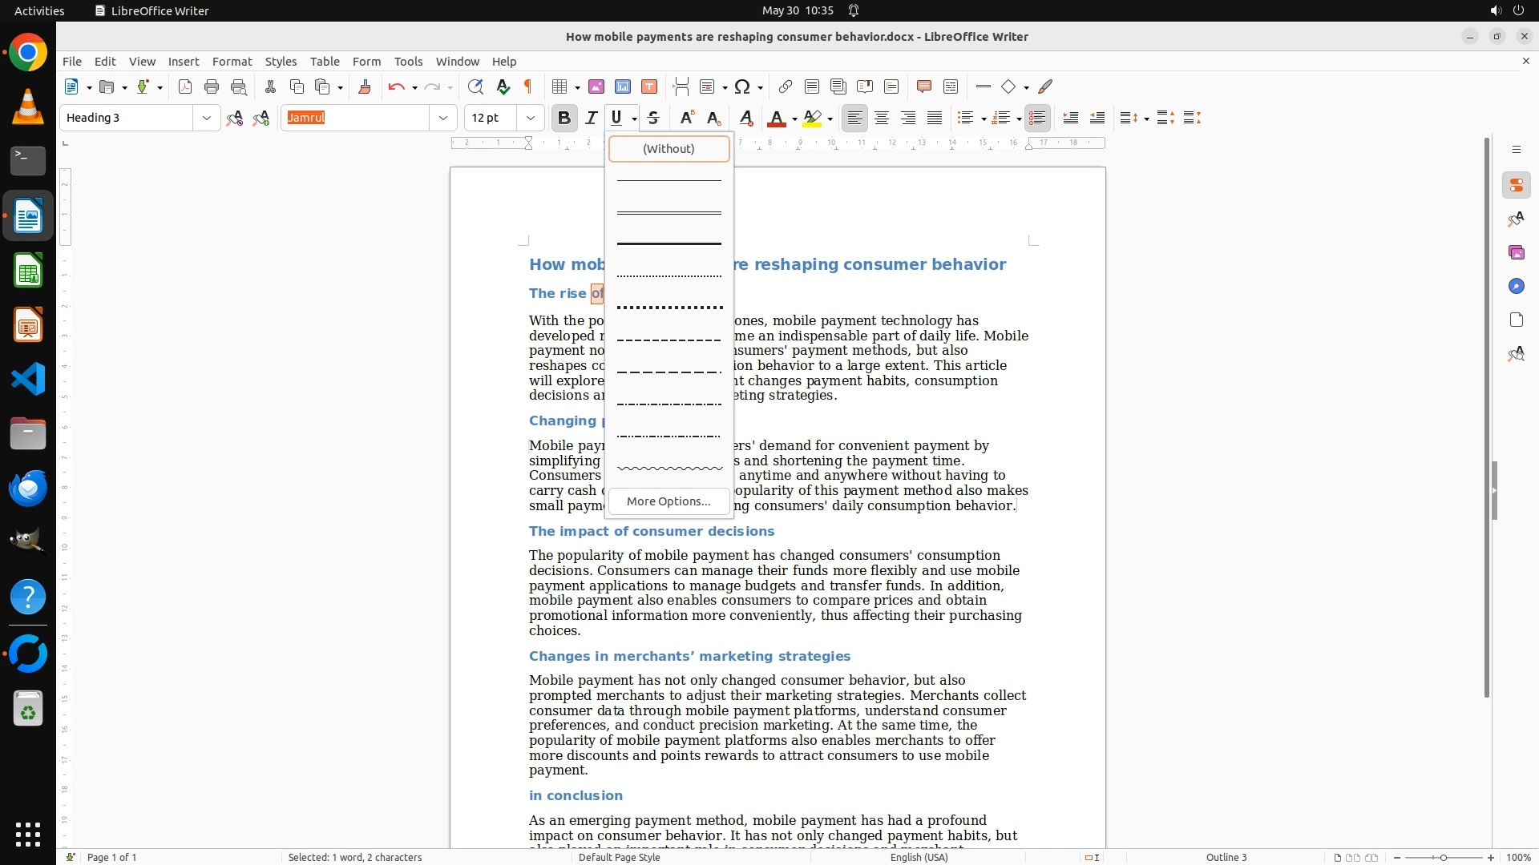Image resolution: width=1539 pixels, height=865 pixels.
Task: Toggle Italic formatting button
Action: click(592, 118)
